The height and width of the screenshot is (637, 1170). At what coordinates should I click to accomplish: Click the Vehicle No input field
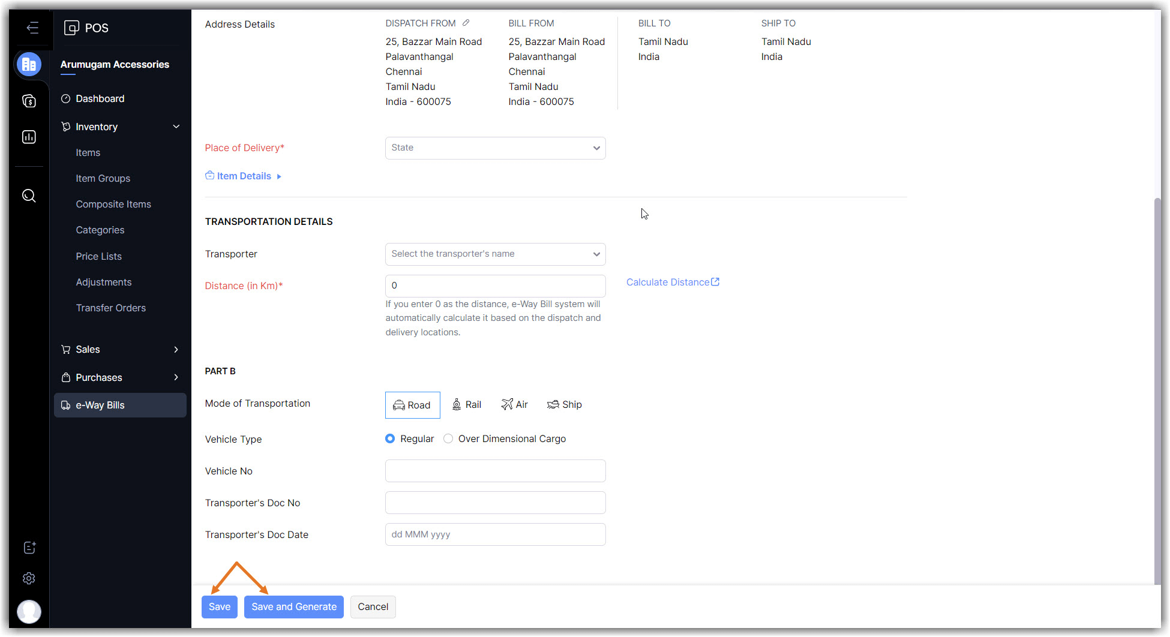click(495, 471)
